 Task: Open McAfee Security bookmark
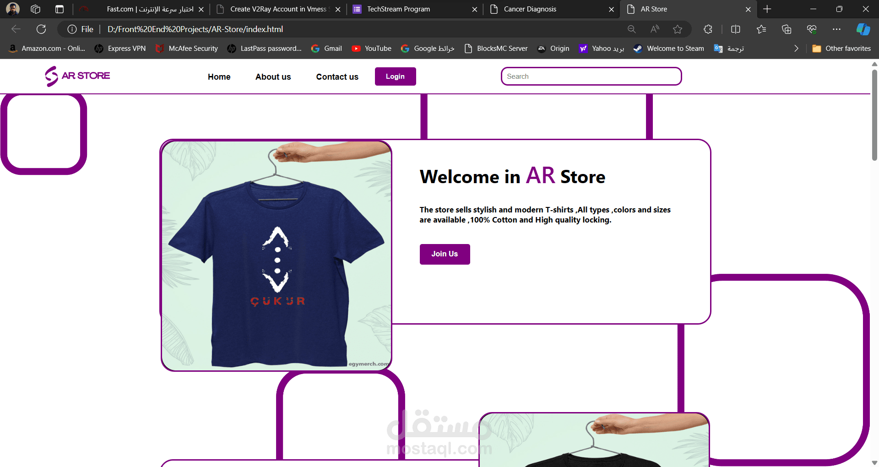pos(187,49)
